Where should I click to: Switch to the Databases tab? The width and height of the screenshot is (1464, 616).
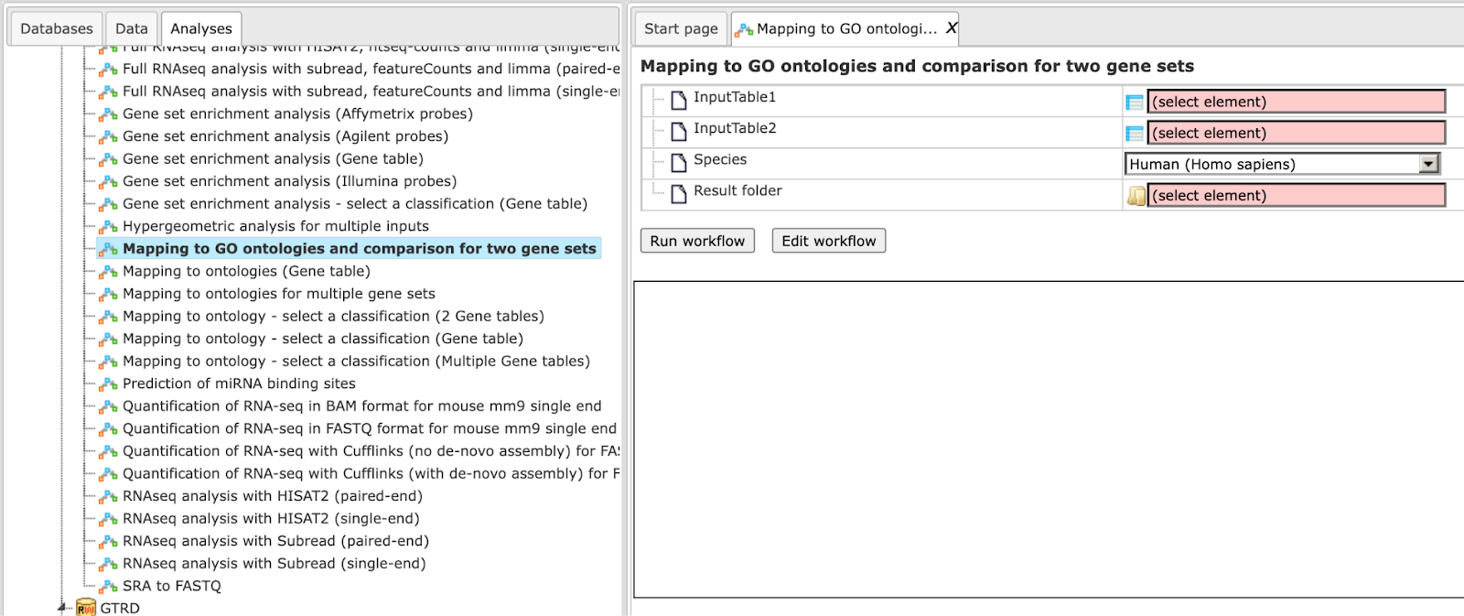tap(57, 29)
